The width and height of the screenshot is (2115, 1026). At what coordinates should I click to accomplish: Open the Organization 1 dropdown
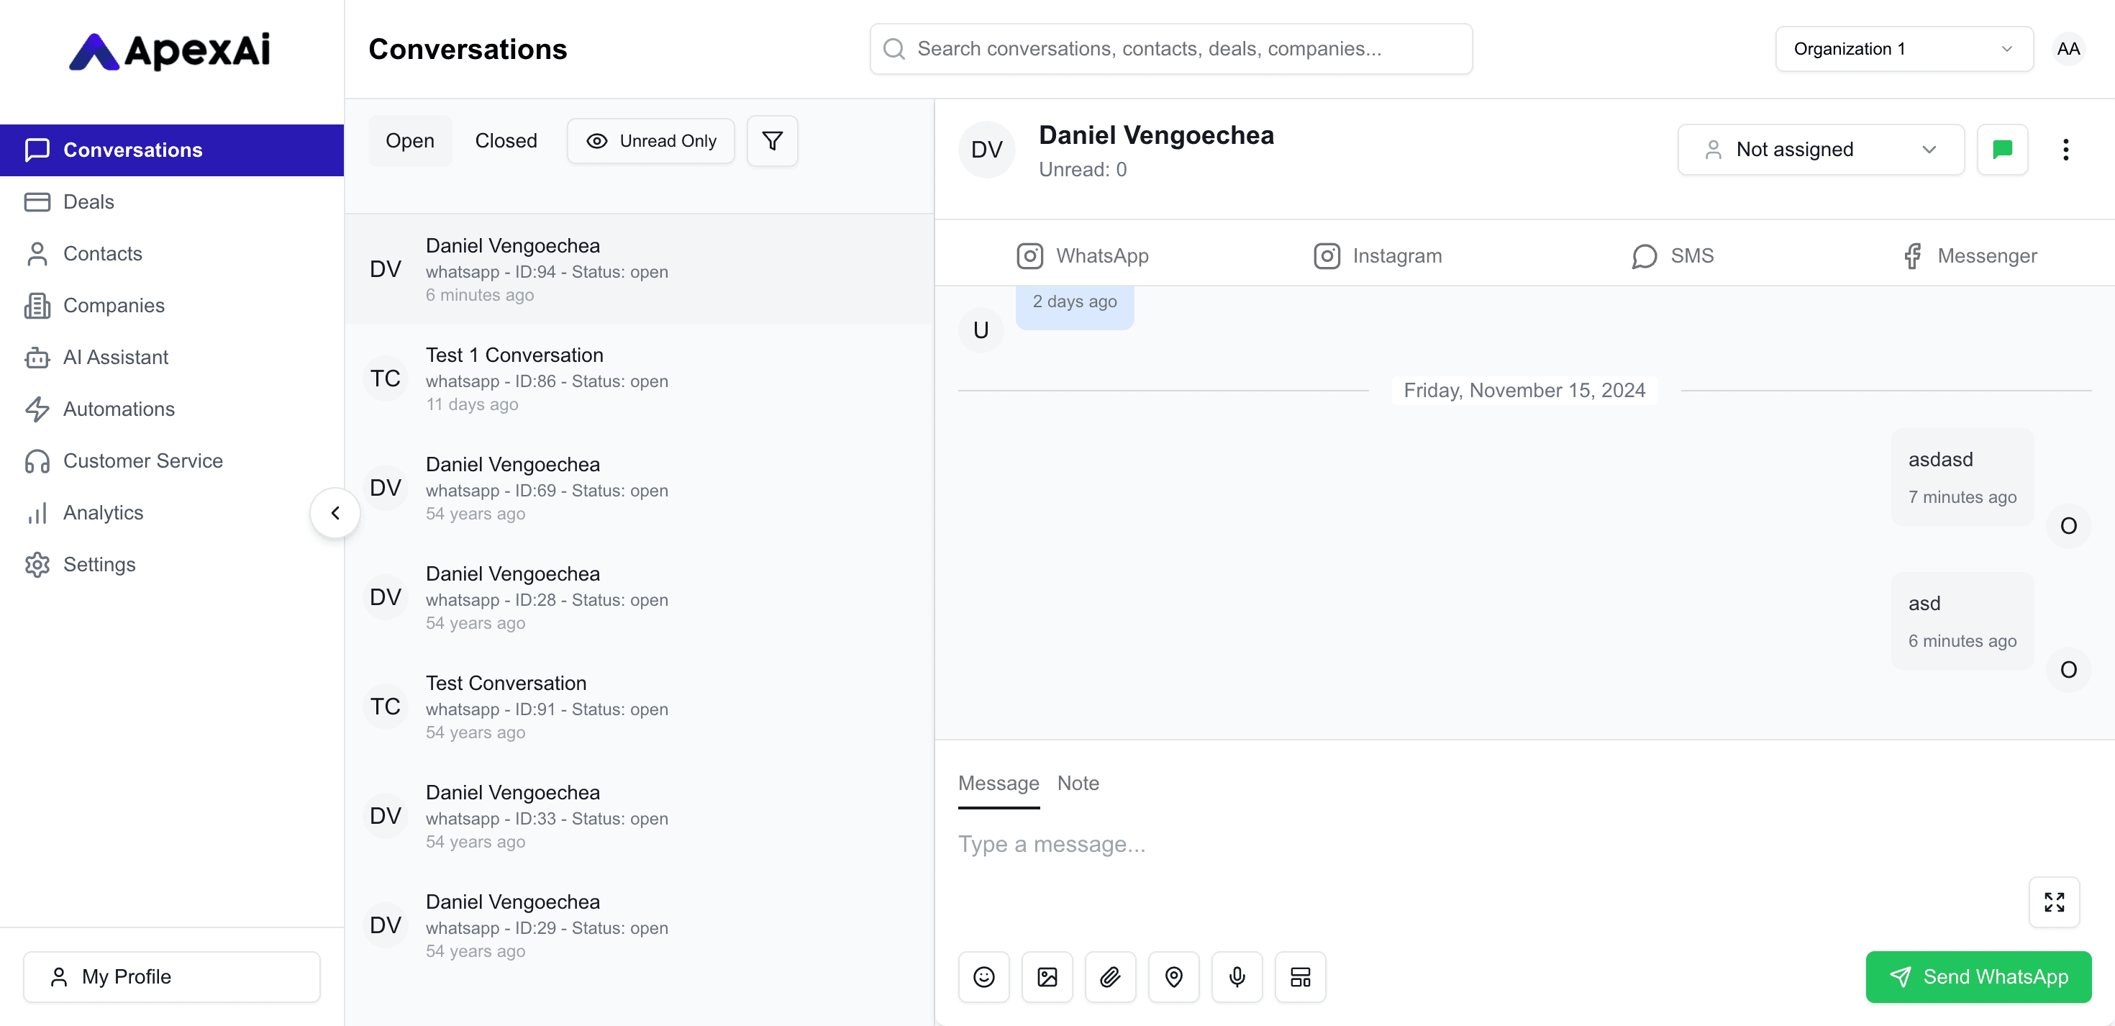click(1903, 48)
